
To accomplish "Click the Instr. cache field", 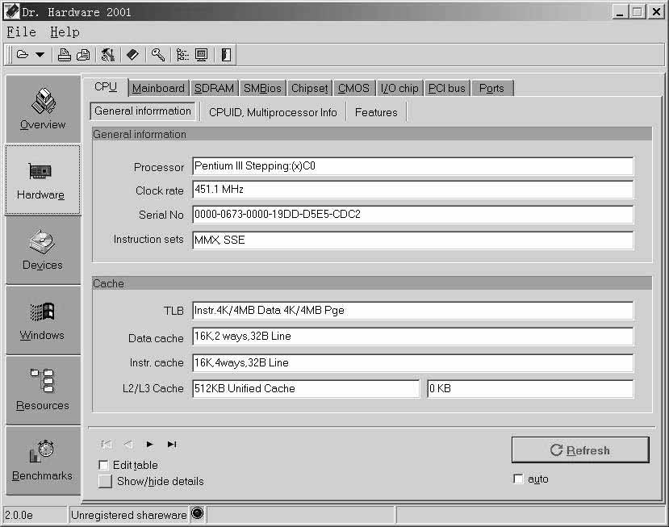I will (412, 362).
